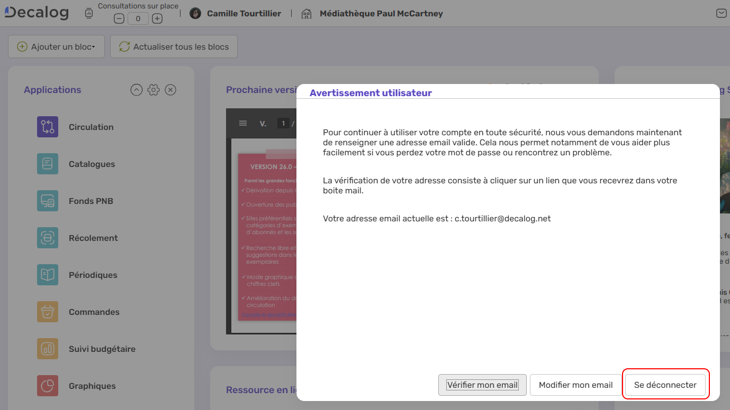The image size is (730, 410).
Task: Click Ressource en ligne block title
Action: tap(261, 390)
